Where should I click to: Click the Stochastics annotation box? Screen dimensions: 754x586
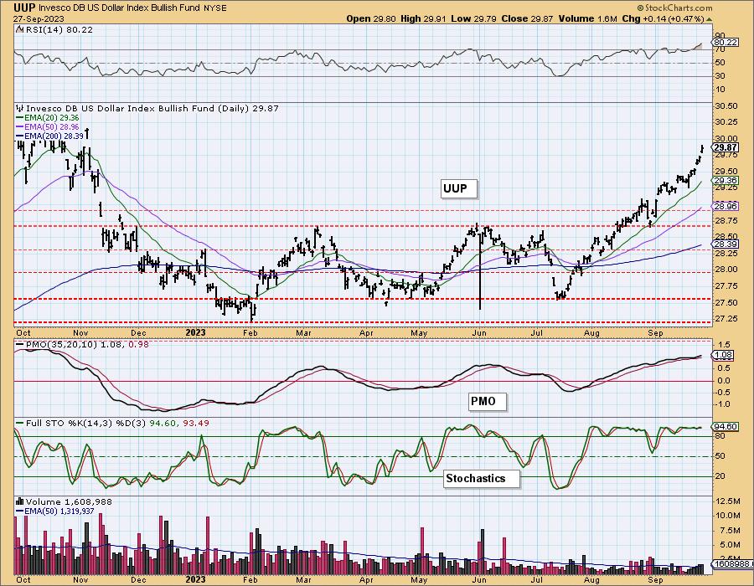click(x=482, y=478)
